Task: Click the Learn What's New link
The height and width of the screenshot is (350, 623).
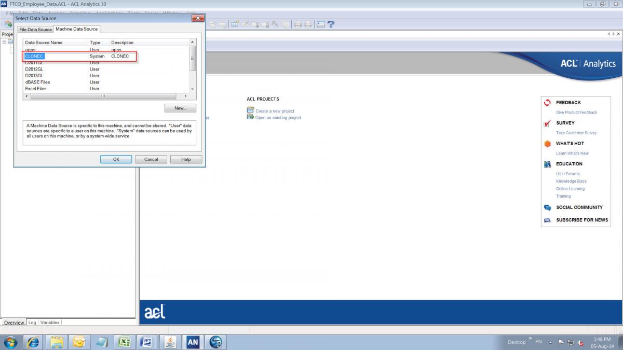Action: point(573,153)
